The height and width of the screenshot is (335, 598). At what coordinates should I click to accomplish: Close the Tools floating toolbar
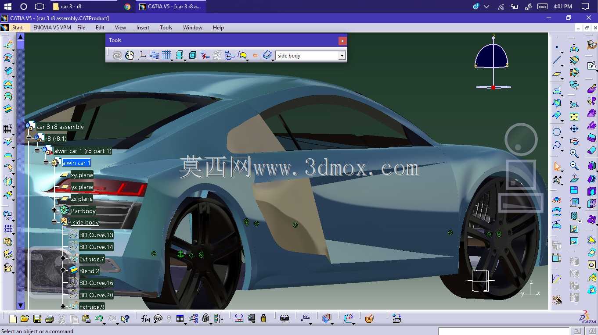coord(342,41)
